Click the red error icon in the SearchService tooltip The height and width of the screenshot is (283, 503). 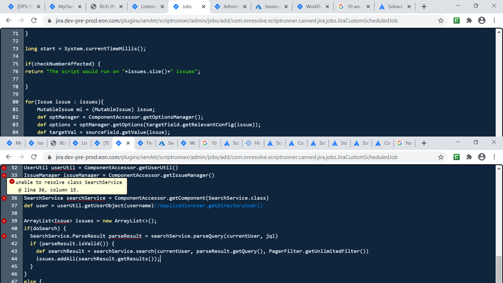tap(12, 182)
